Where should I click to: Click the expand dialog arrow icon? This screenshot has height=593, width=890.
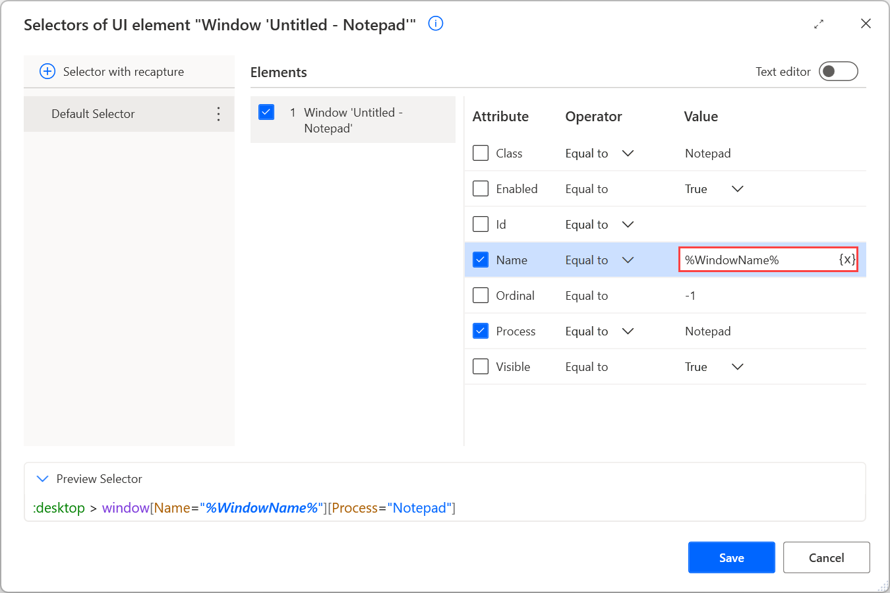pos(819,24)
